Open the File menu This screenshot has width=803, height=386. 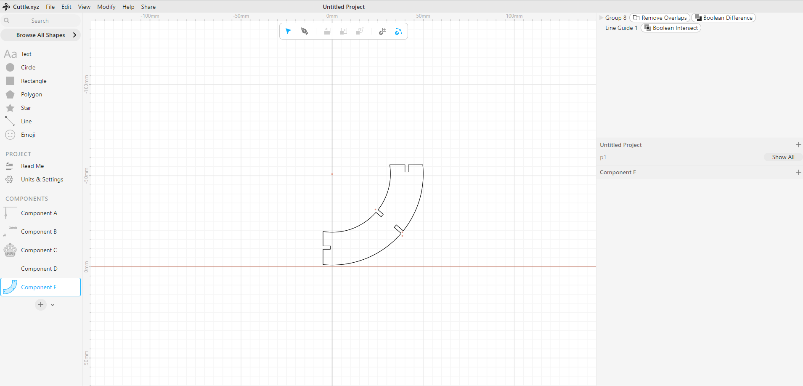[50, 7]
